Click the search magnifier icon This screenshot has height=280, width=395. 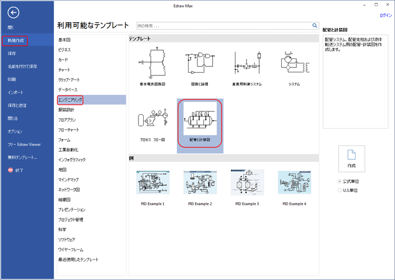(x=315, y=25)
